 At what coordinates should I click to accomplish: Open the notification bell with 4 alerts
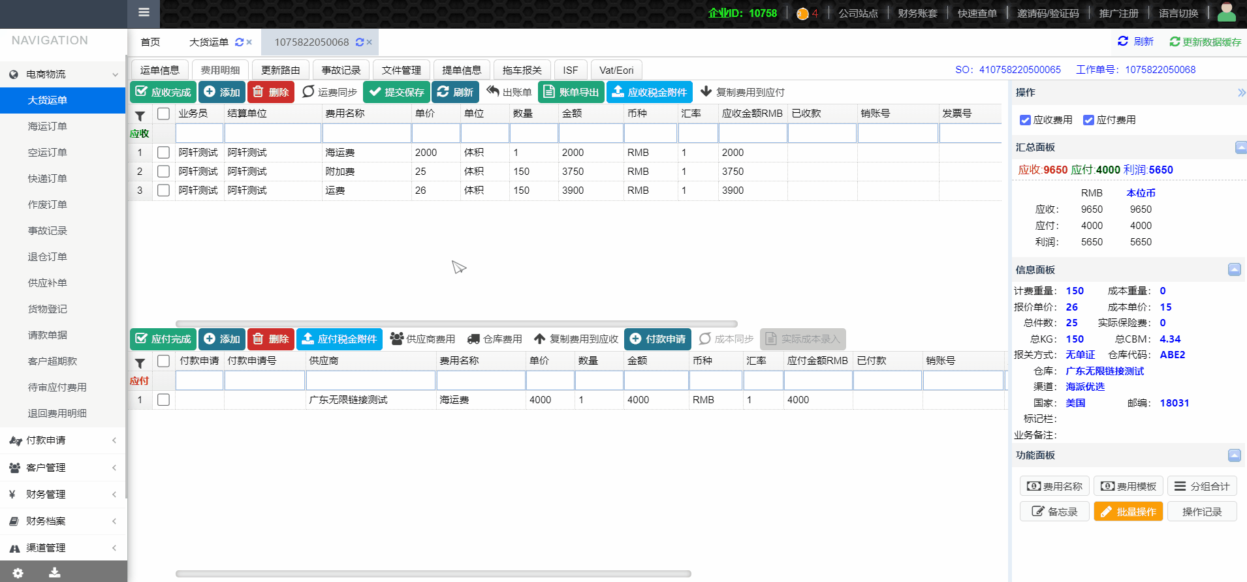click(x=802, y=14)
